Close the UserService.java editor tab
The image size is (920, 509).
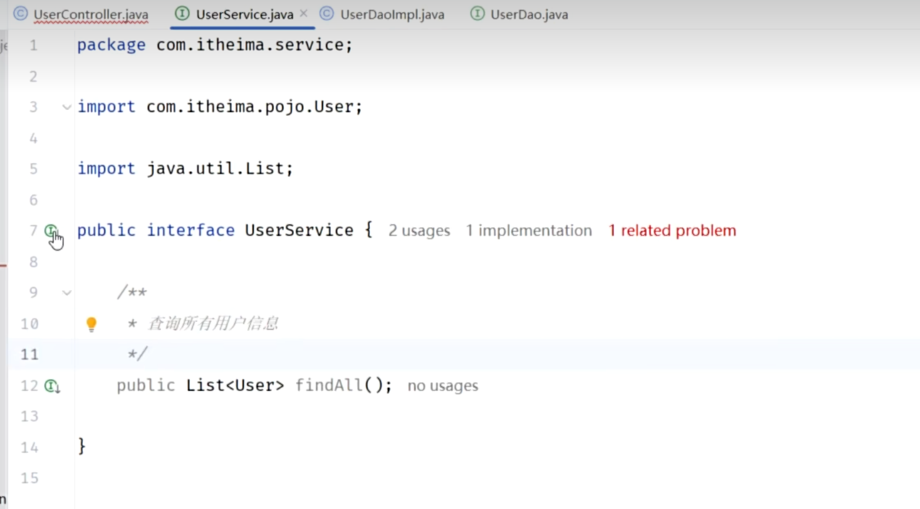(304, 13)
